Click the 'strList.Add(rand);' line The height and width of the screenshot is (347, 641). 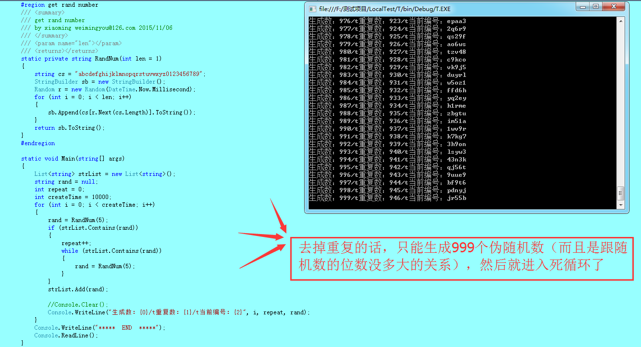[78, 289]
